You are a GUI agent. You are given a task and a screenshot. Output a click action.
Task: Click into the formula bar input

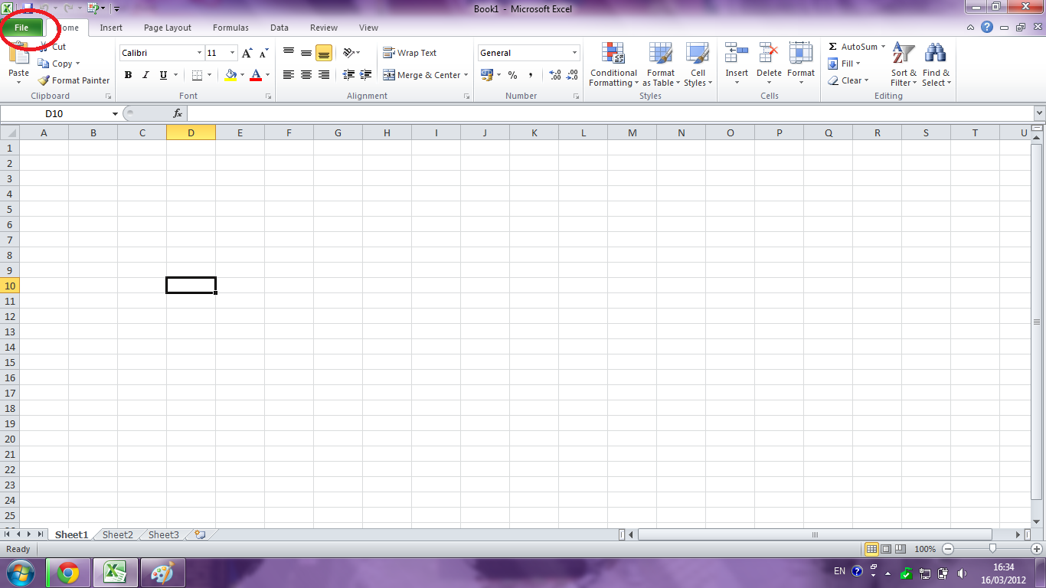point(610,113)
